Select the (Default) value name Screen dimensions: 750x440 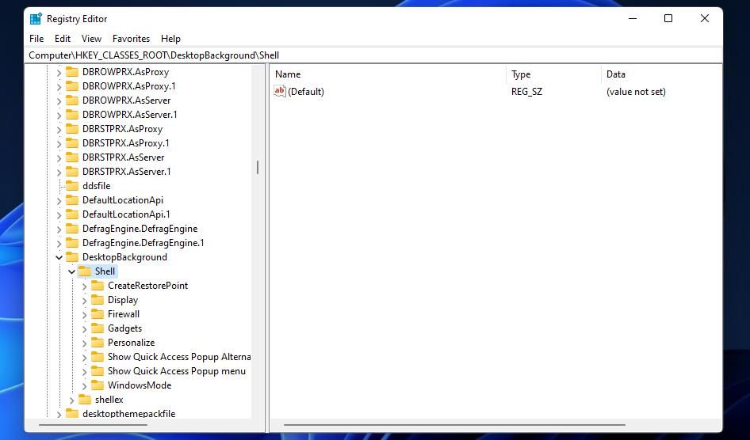(x=306, y=92)
